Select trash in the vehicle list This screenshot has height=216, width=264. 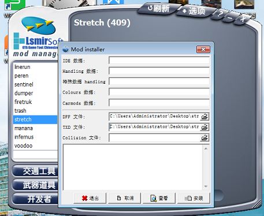[35, 111]
